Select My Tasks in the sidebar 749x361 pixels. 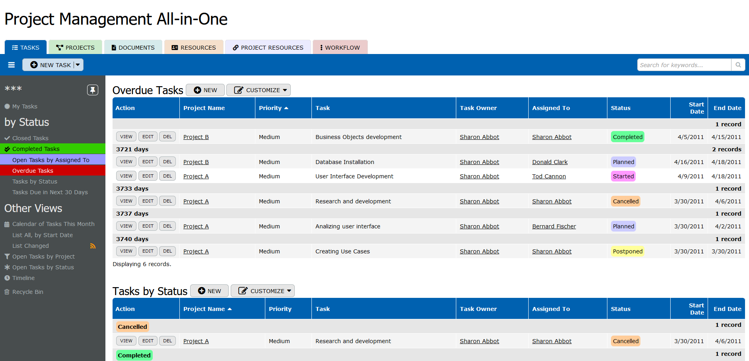pyautogui.click(x=24, y=106)
